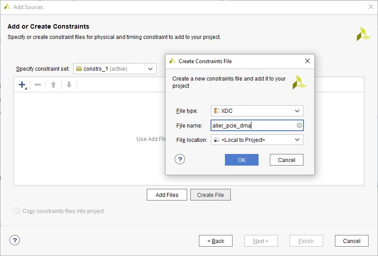The width and height of the screenshot is (378, 256).
Task: Close the Add Sources window
Action: pyautogui.click(x=370, y=7)
